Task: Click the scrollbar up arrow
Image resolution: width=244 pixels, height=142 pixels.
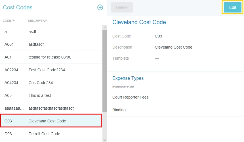Action: coord(105,28)
